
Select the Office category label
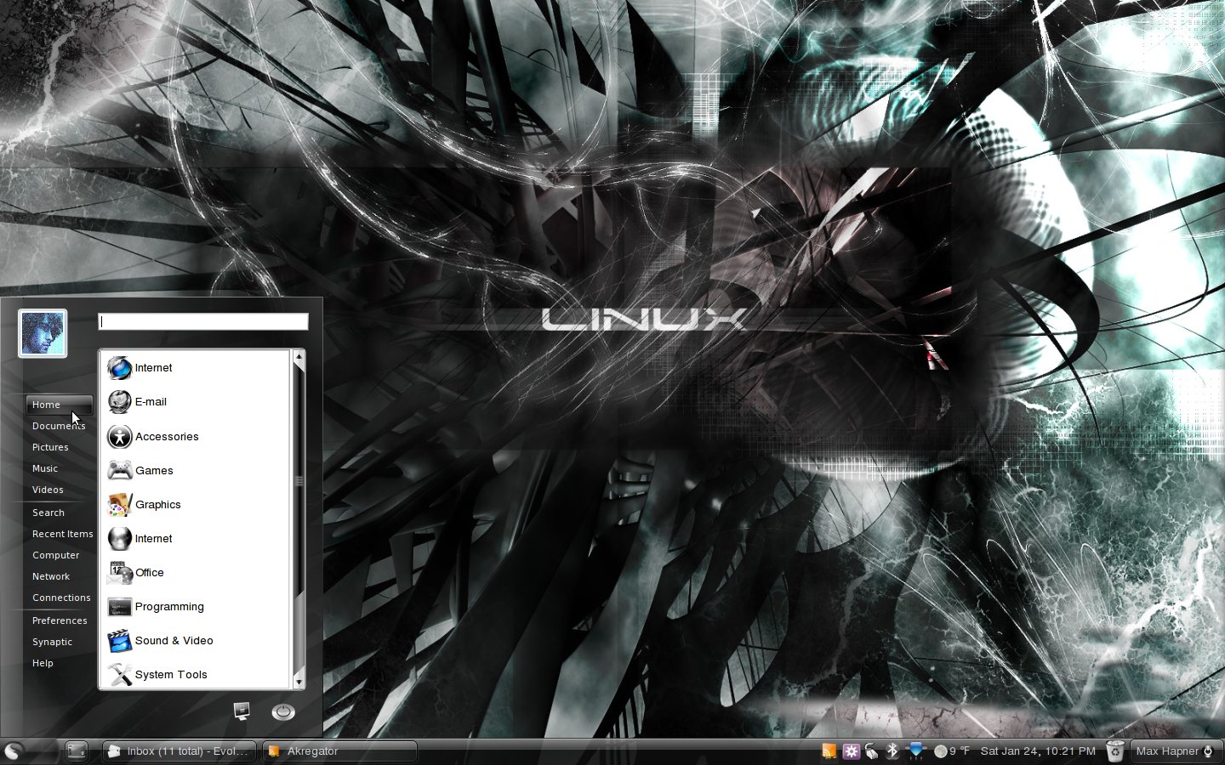pos(150,573)
